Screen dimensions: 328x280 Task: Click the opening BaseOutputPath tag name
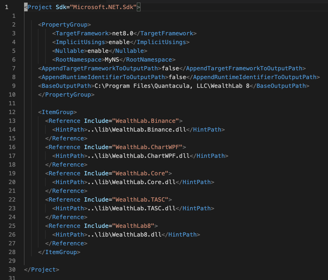point(66,86)
